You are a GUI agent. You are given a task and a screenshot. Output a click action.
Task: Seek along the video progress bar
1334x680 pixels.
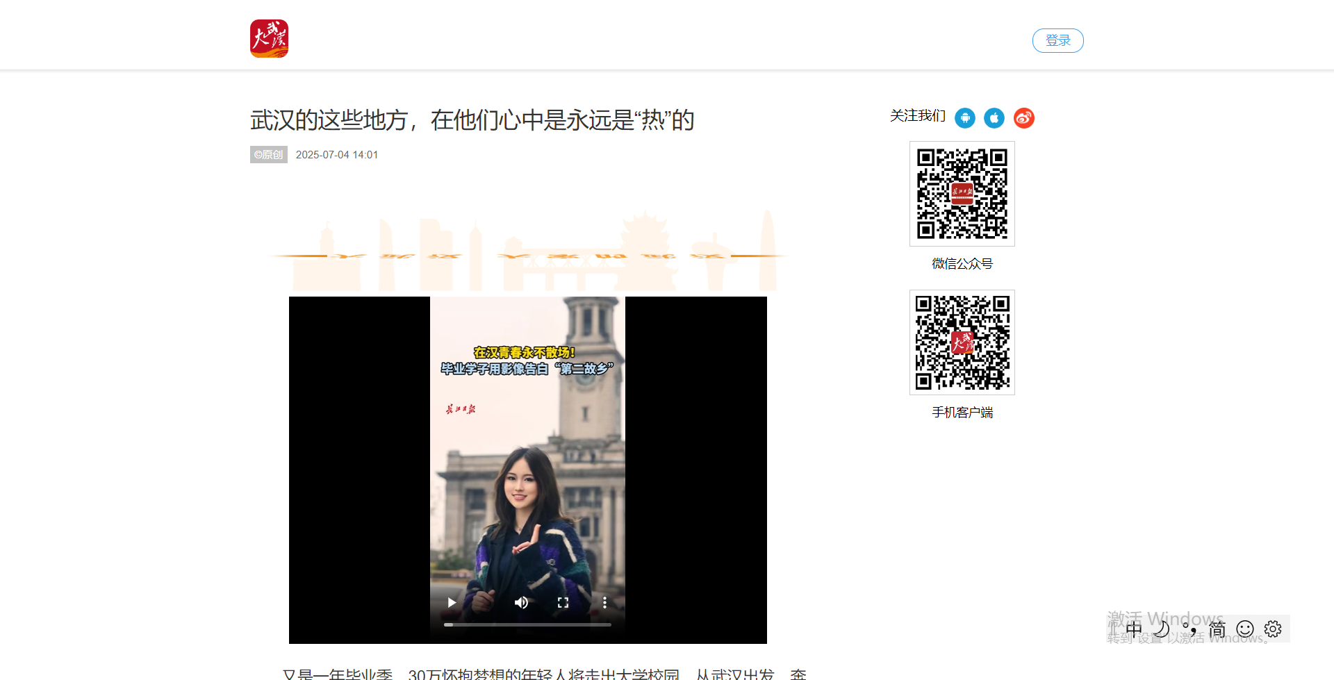point(528,624)
